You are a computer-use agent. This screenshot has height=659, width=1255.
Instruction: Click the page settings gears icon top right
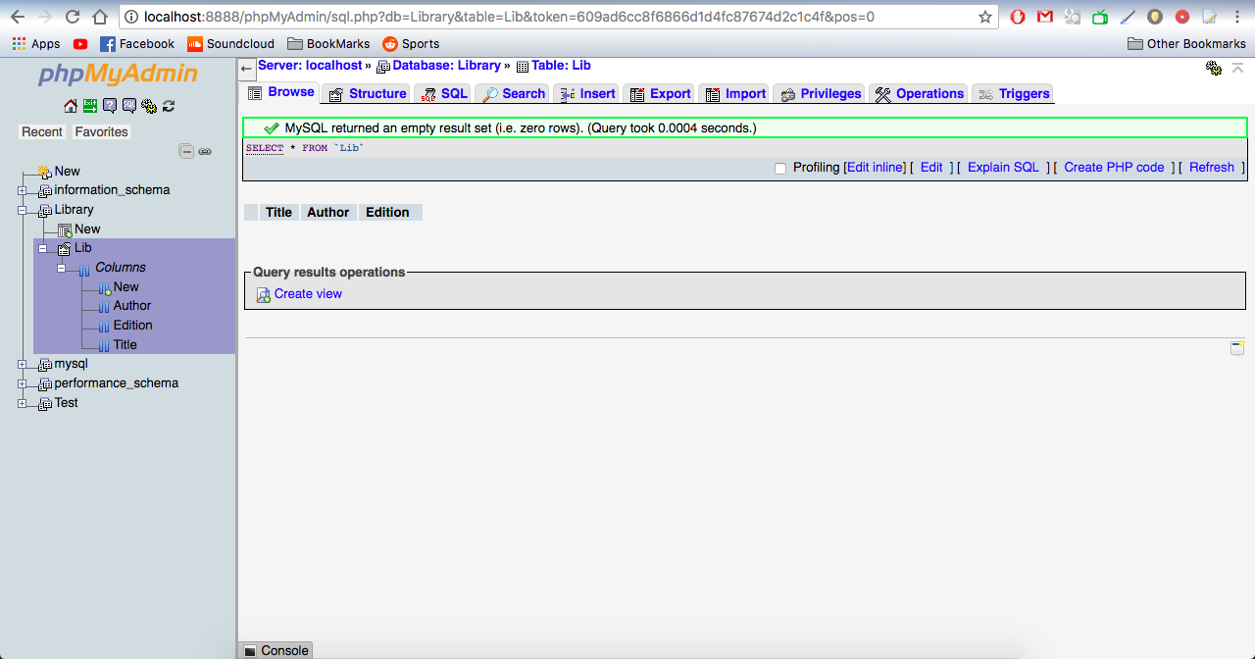pos(1214,68)
